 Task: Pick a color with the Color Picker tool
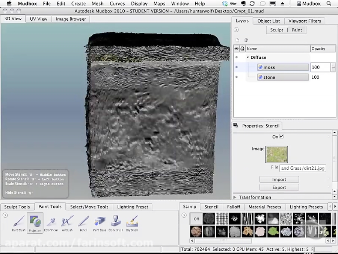(x=51, y=222)
